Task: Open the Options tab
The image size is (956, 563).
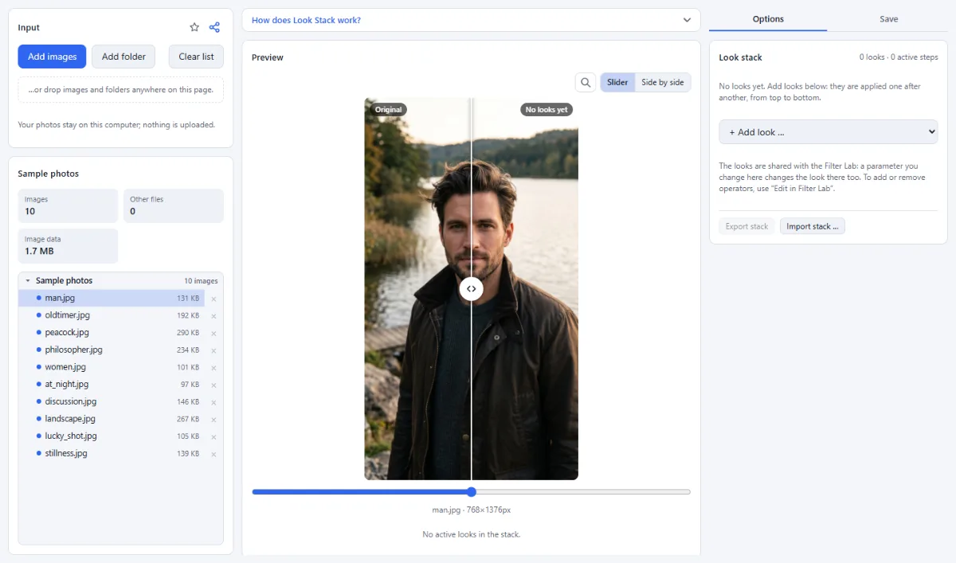Action: pos(768,19)
